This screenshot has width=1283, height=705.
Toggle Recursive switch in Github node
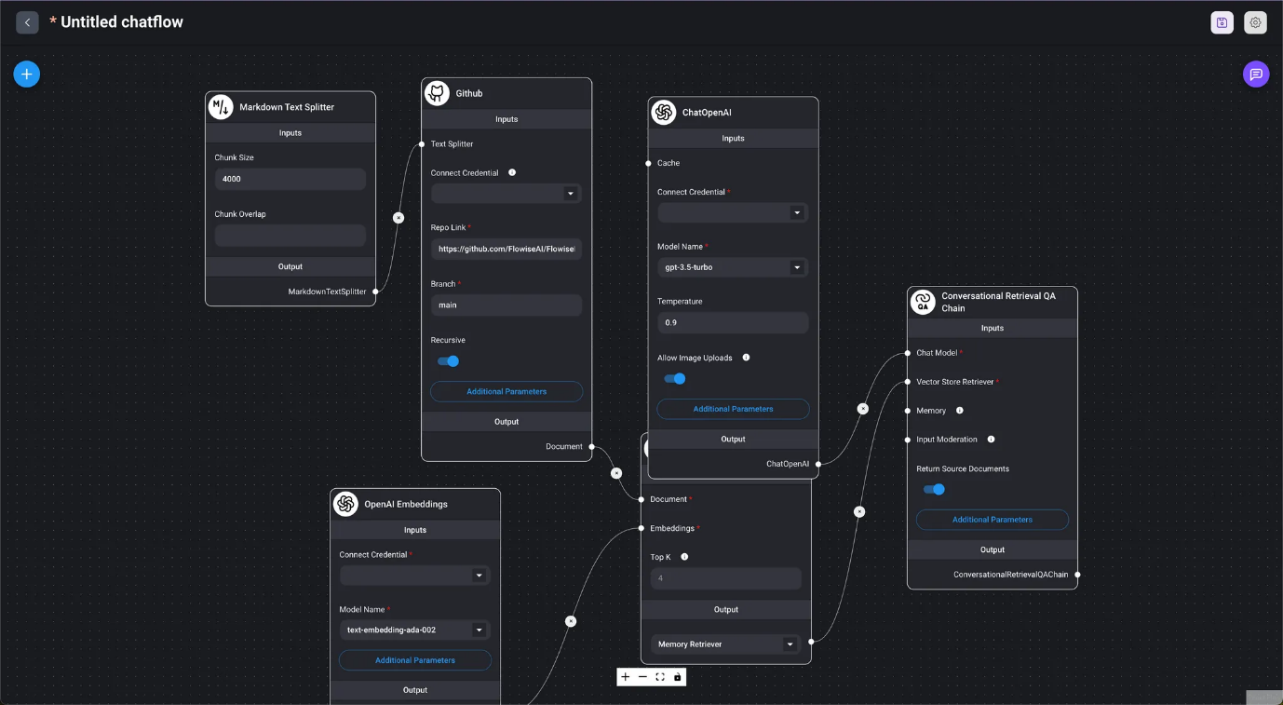tap(449, 361)
